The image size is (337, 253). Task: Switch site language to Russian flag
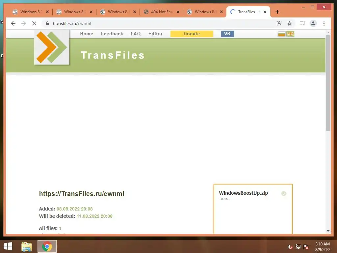[281, 34]
